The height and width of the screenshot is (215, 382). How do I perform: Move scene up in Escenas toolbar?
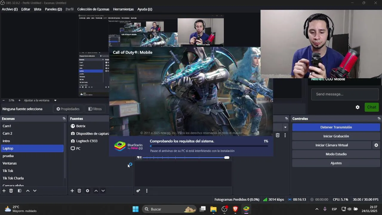point(28,191)
